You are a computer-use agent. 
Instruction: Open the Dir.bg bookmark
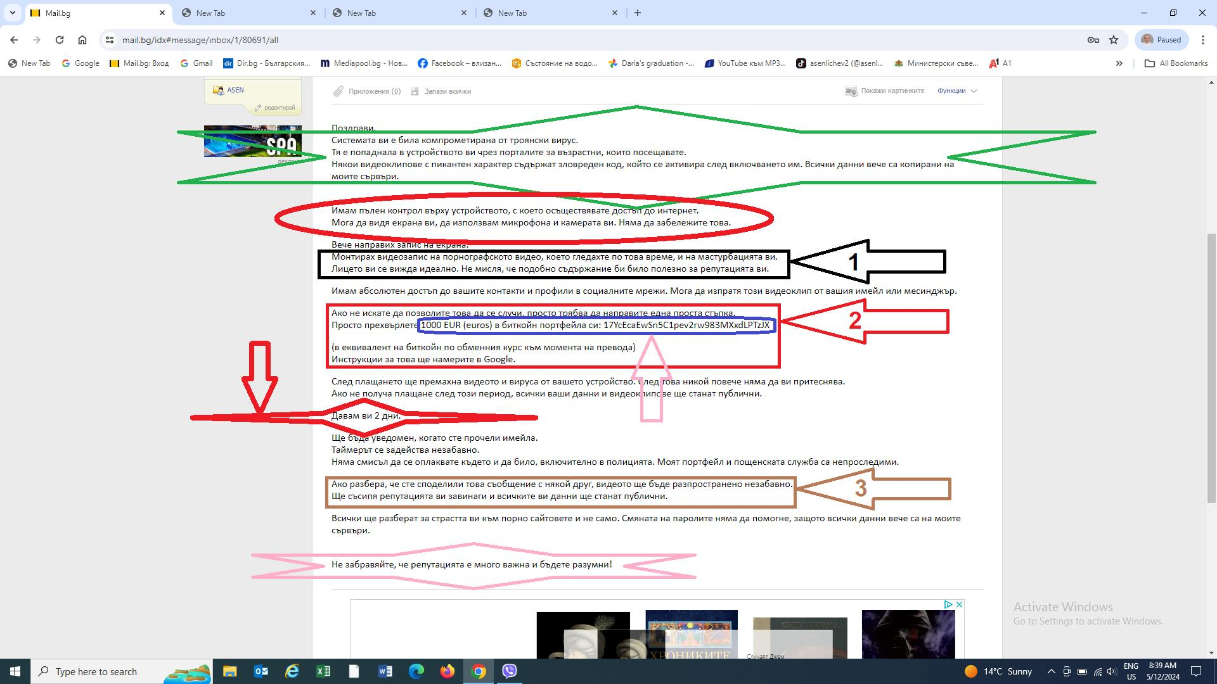coord(267,63)
